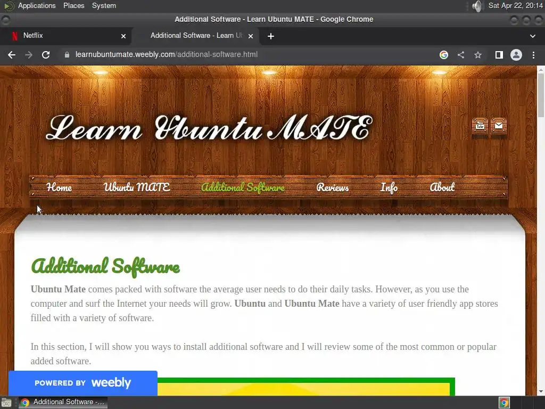Click the forward navigation arrow
545x409 pixels.
[x=29, y=55]
